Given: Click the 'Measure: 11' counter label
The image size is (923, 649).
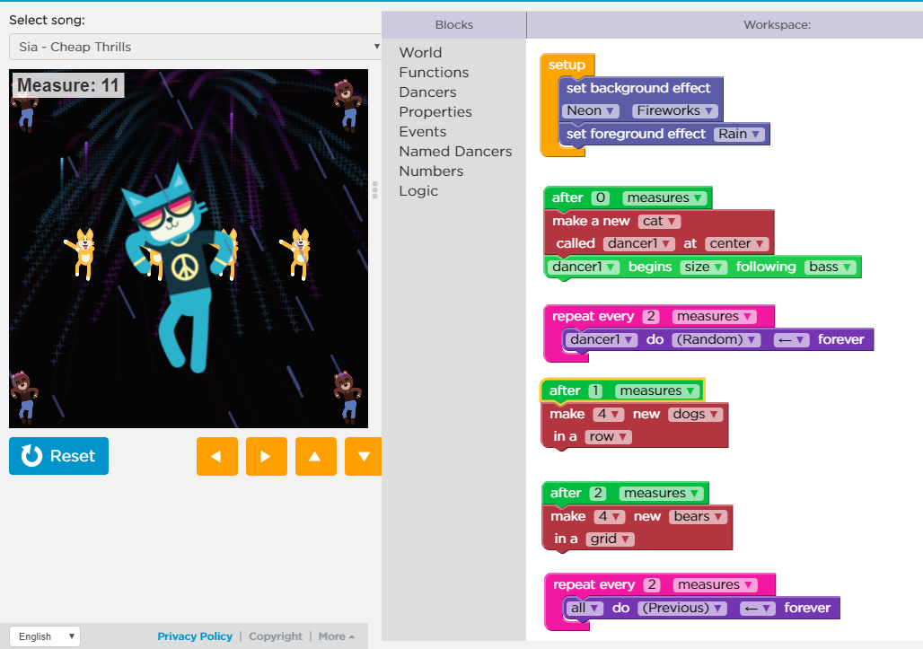Looking at the screenshot, I should point(67,85).
